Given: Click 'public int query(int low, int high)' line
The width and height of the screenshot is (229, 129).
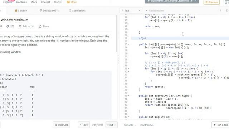Looking at the screenshot, I should (165, 96).
